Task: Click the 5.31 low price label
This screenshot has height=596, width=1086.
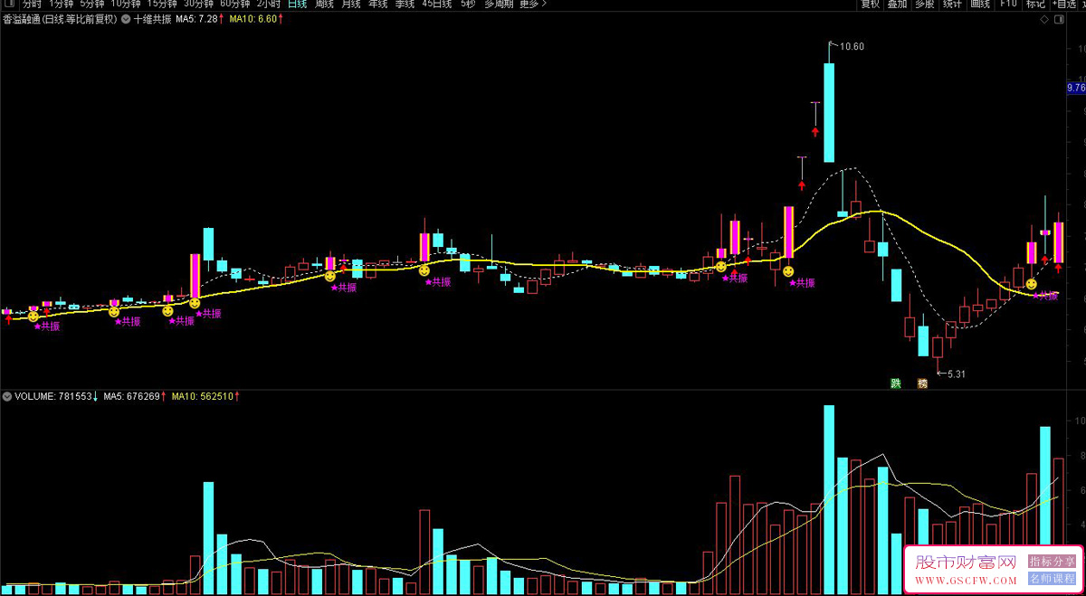Action: 957,374
